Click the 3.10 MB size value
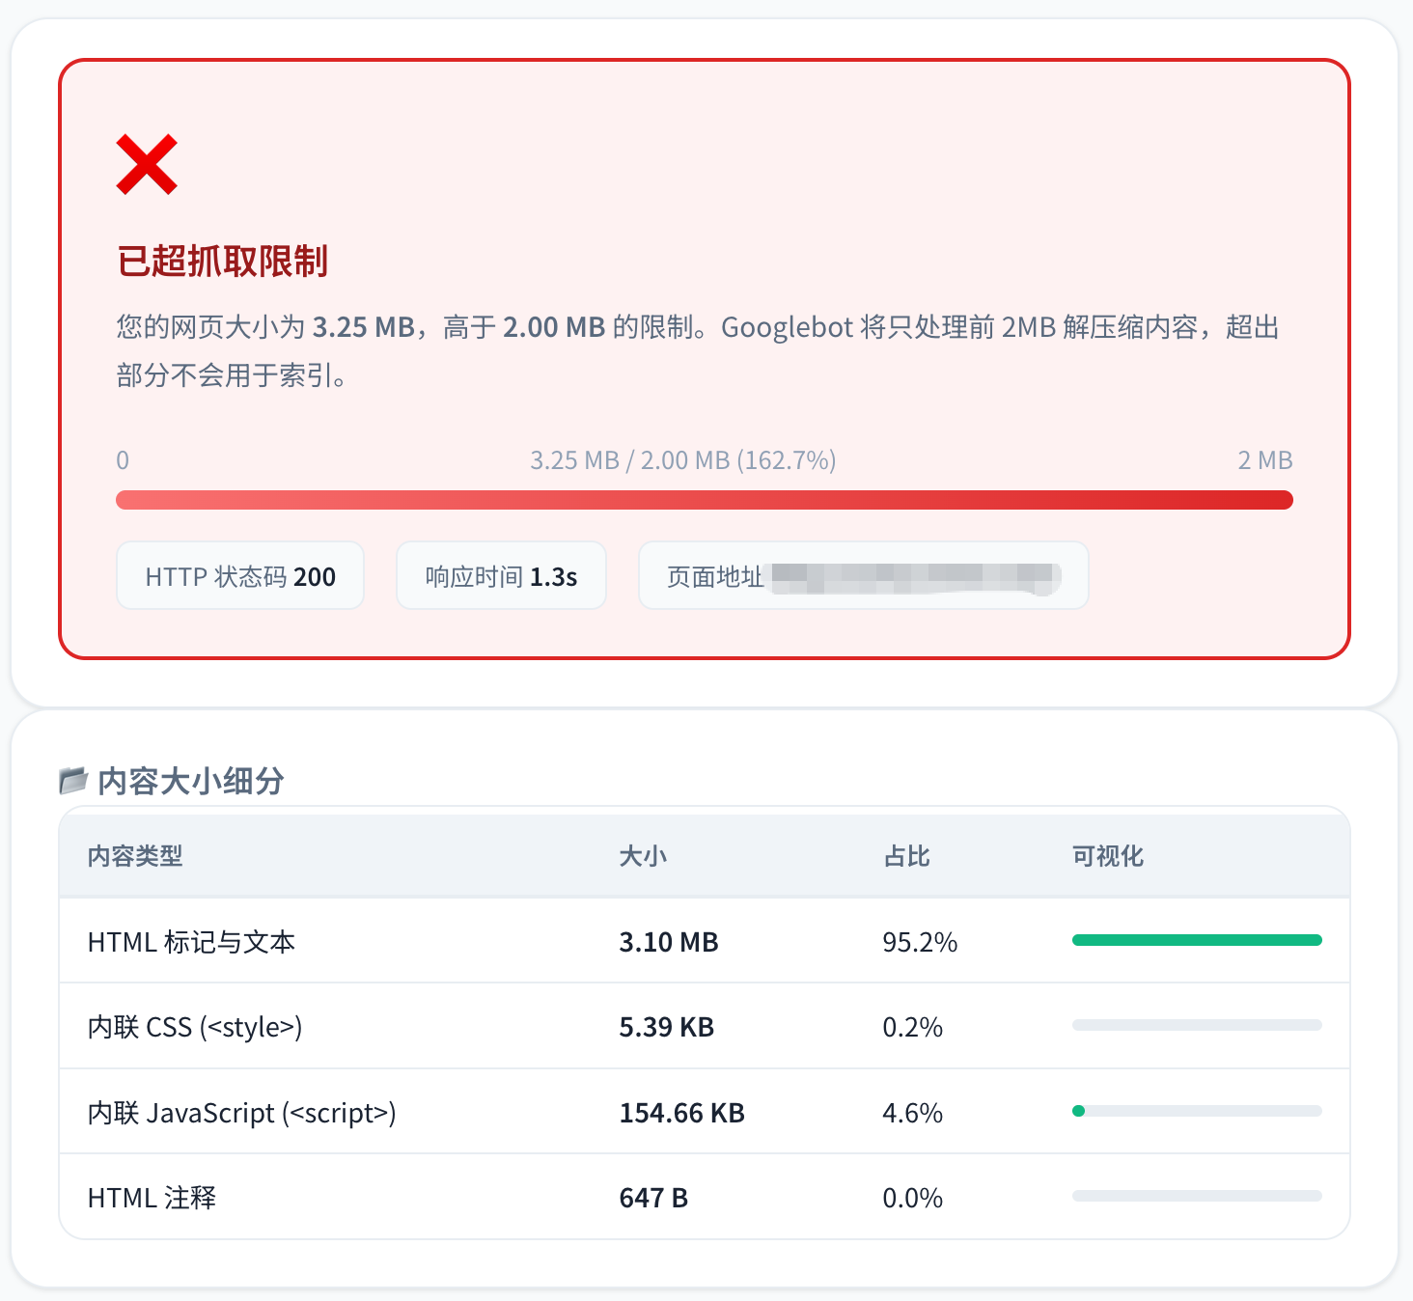This screenshot has height=1301, width=1413. pyautogui.click(x=669, y=942)
